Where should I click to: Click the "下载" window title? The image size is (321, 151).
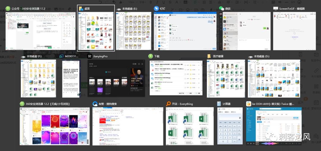click(x=157, y=56)
